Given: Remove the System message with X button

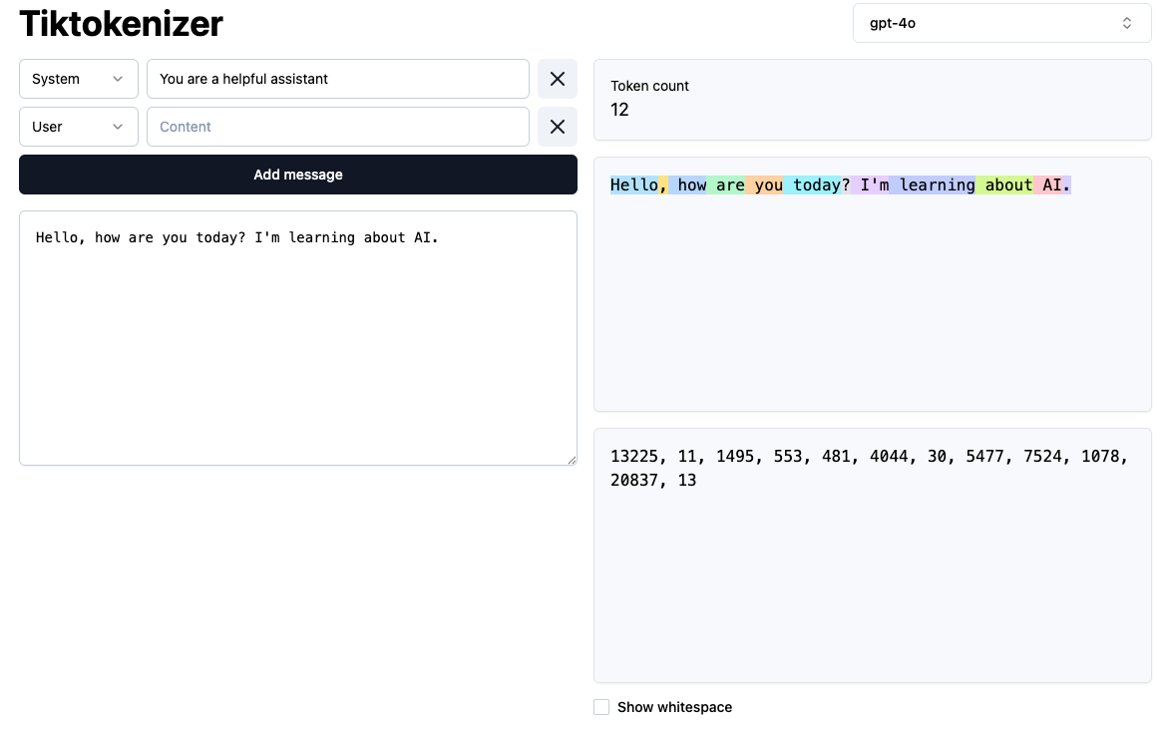Looking at the screenshot, I should (558, 79).
